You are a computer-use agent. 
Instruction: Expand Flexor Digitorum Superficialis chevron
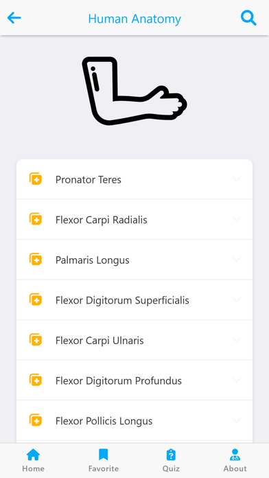pos(237,299)
